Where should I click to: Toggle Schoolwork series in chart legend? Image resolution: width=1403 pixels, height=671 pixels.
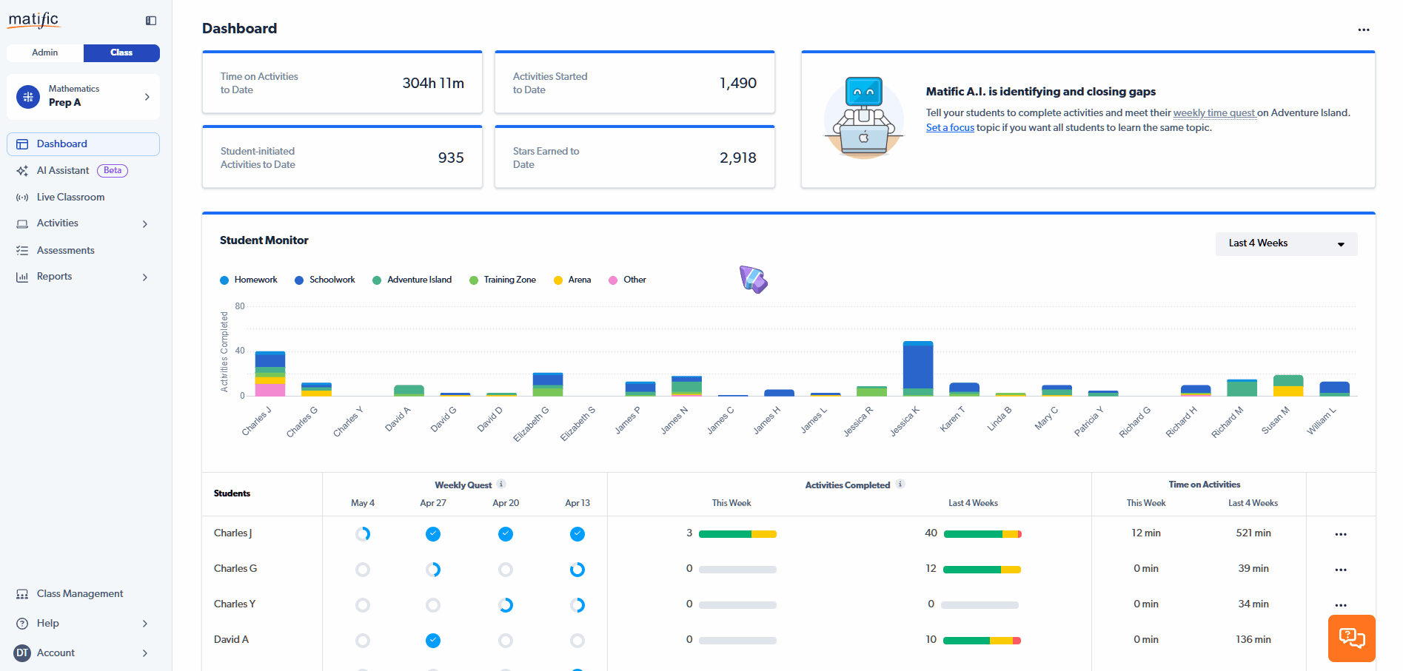click(325, 280)
